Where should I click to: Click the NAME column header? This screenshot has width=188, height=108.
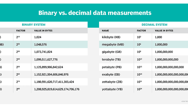click(105, 31)
